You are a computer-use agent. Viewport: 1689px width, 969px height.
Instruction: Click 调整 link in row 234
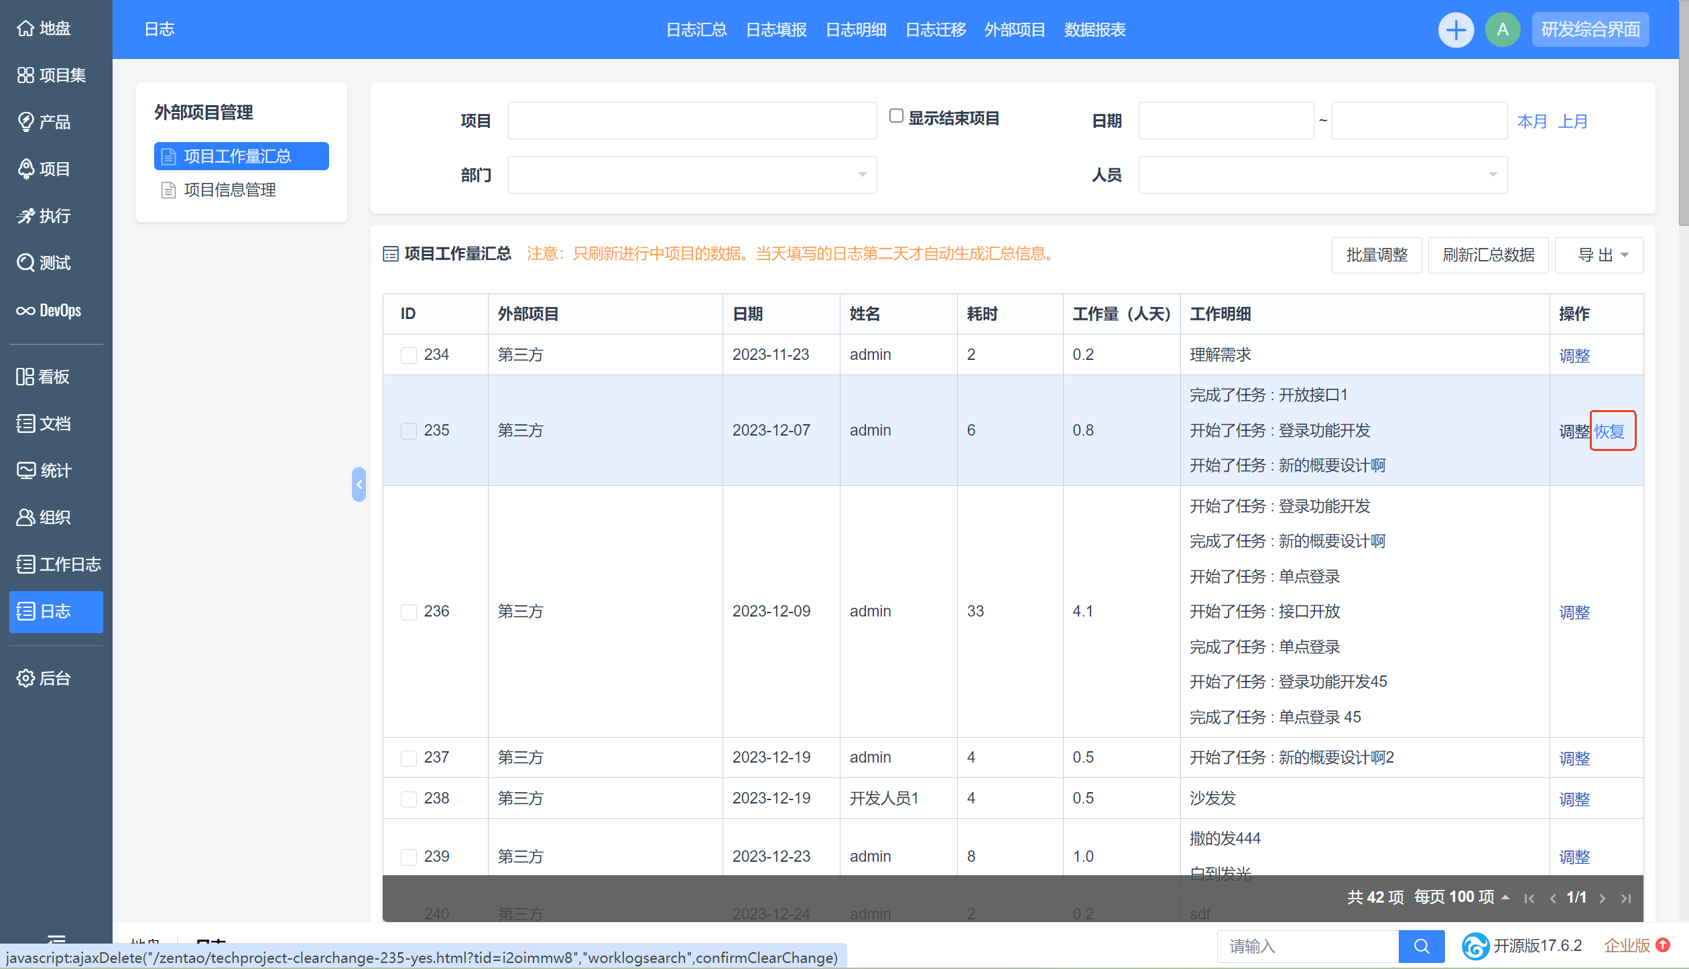coord(1574,355)
